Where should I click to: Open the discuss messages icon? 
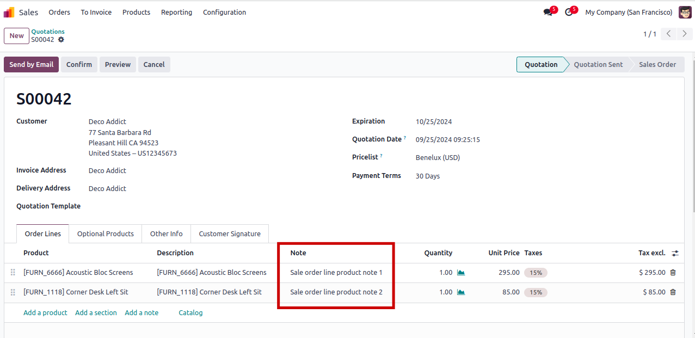tap(548, 12)
